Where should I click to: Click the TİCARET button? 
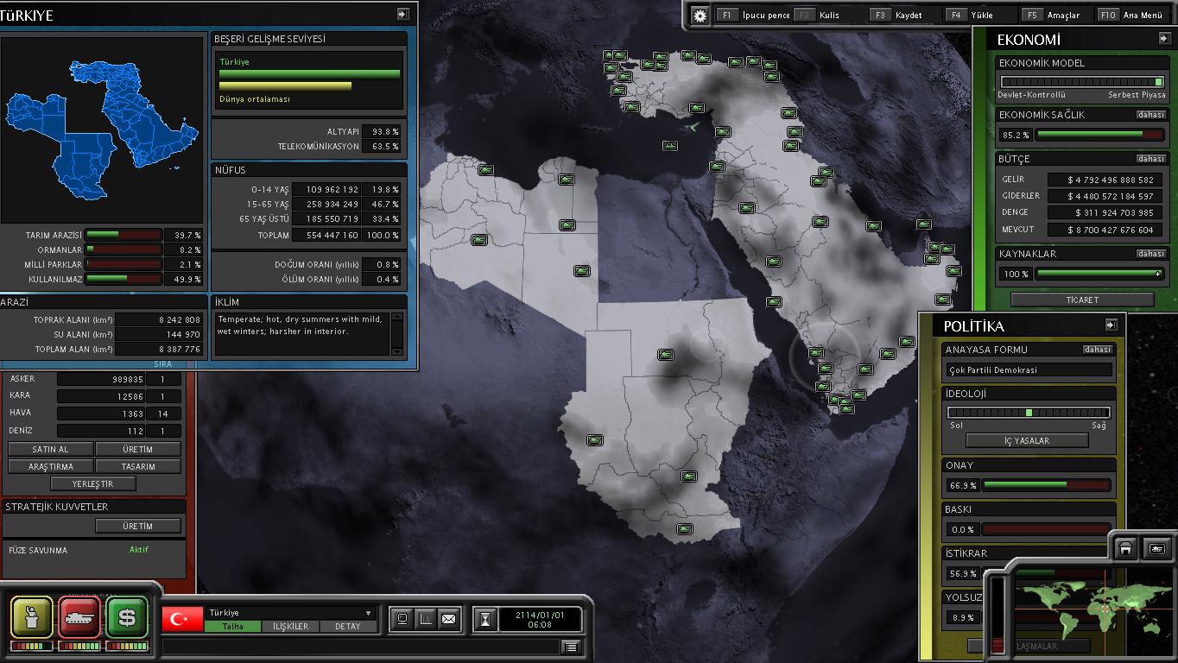coord(1082,300)
